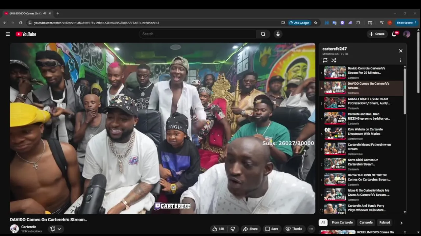This screenshot has width=421, height=236.
Task: Open the media controls toolbar icon
Action: pos(382,23)
